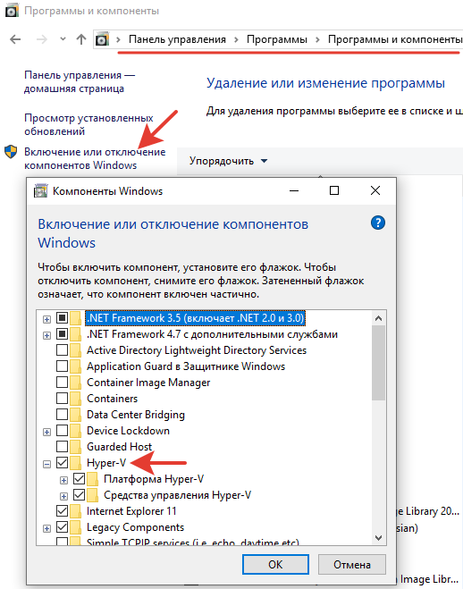Collapse the Hyper-V node
Screen dimensions: 463x589
(46, 465)
